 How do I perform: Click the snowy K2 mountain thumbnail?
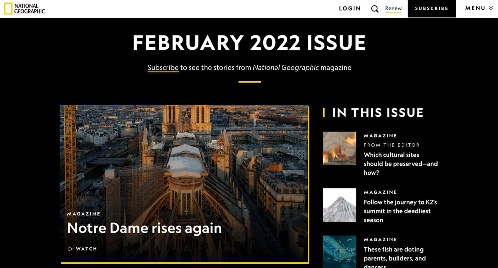(339, 205)
